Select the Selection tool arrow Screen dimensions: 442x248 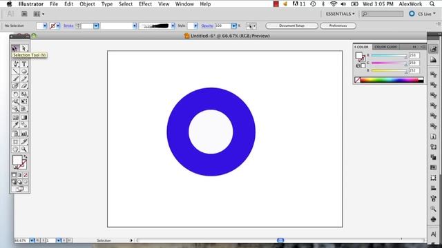pos(15,48)
